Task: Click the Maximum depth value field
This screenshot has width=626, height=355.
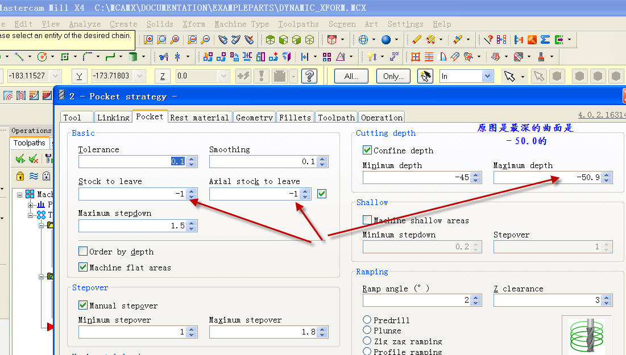Action: [548, 177]
